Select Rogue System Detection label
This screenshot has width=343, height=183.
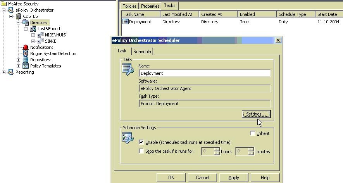tap(53, 54)
